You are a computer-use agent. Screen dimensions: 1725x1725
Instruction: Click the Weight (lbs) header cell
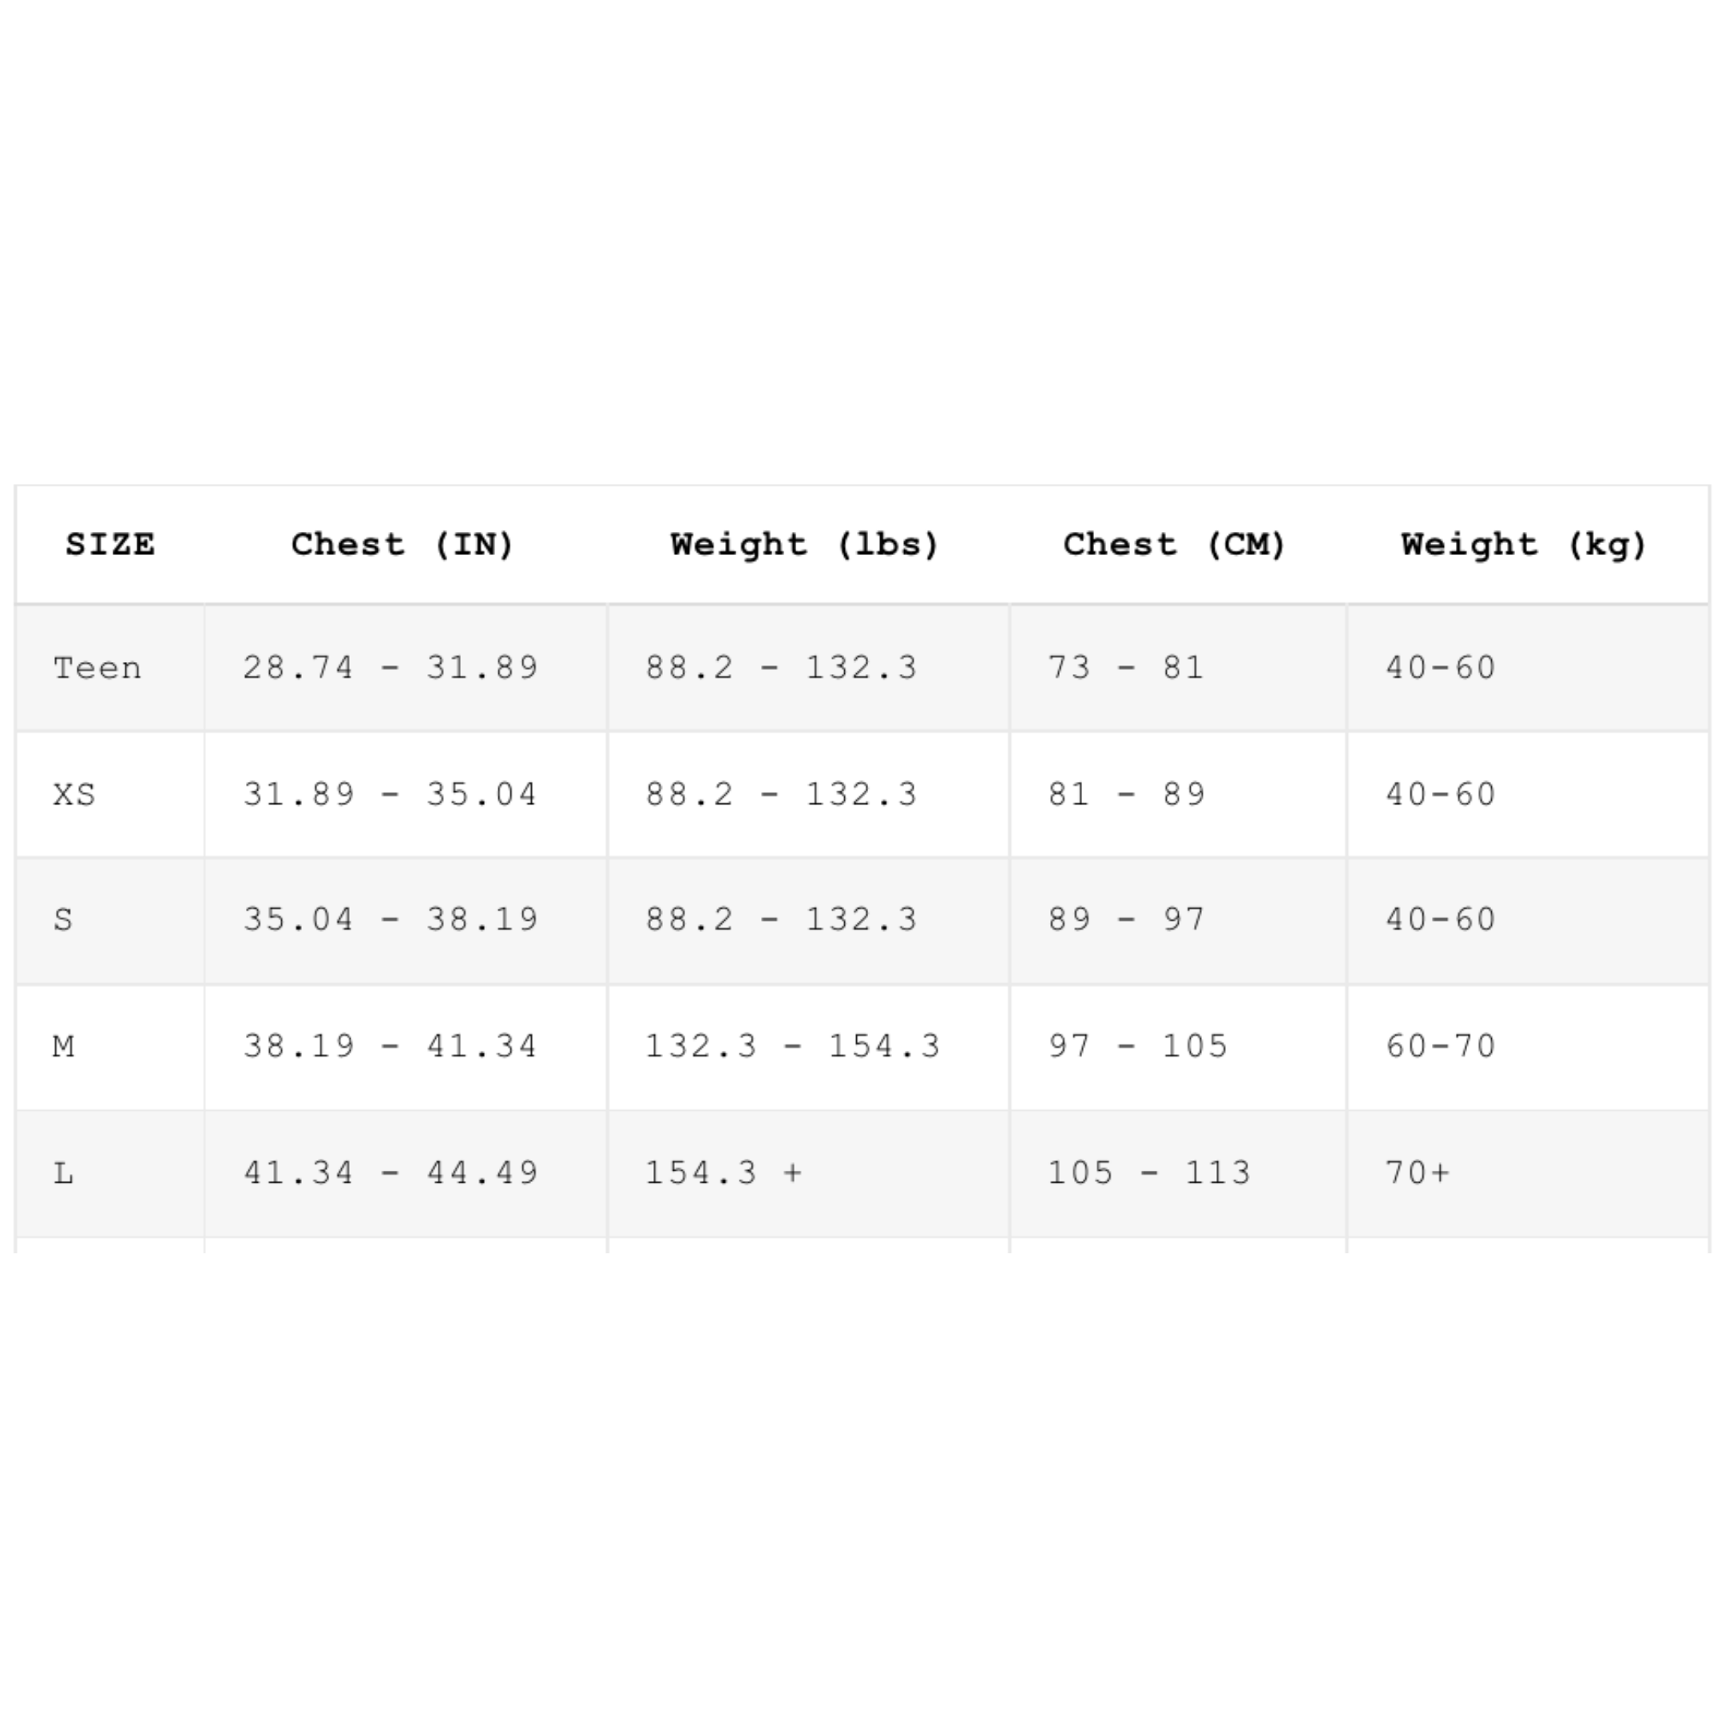pos(808,545)
